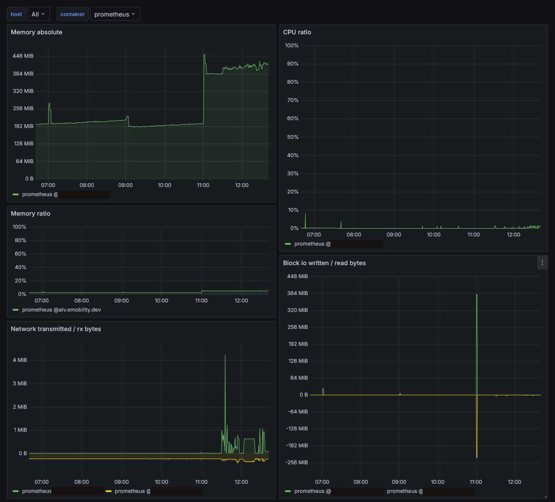Click 192 MiB label on Memory absolute axis
This screenshot has width=555, height=502.
coord(23,126)
